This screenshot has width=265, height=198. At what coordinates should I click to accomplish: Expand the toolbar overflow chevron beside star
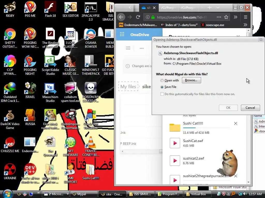click(x=235, y=17)
